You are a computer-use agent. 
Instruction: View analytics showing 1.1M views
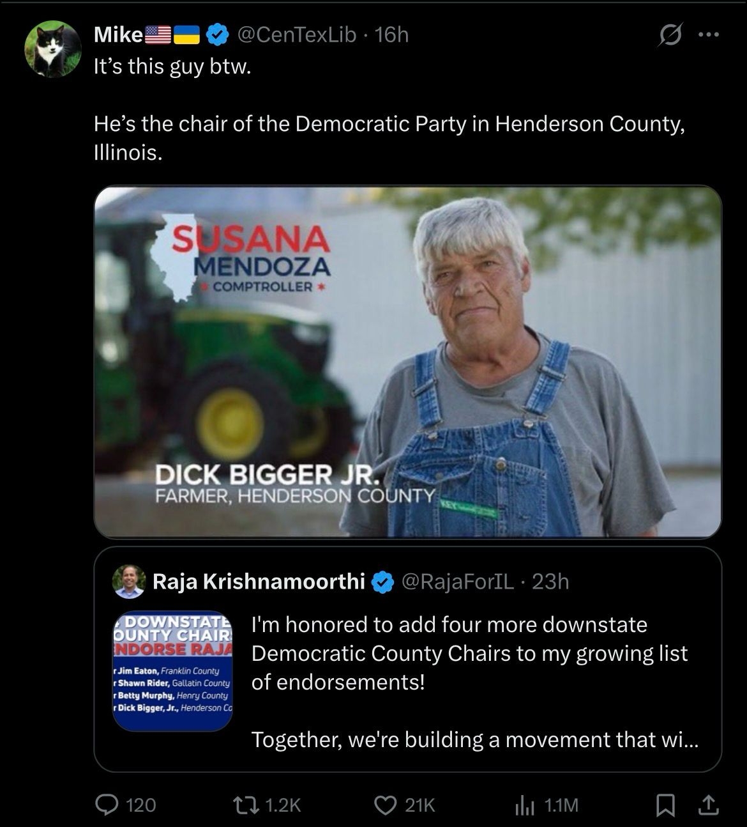pyautogui.click(x=546, y=805)
